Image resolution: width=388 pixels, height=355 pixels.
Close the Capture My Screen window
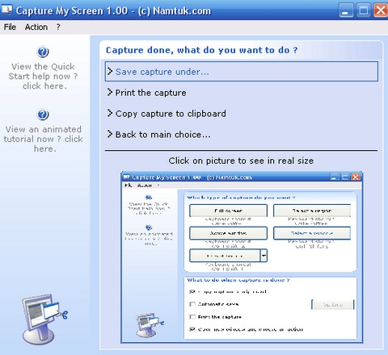point(381,10)
